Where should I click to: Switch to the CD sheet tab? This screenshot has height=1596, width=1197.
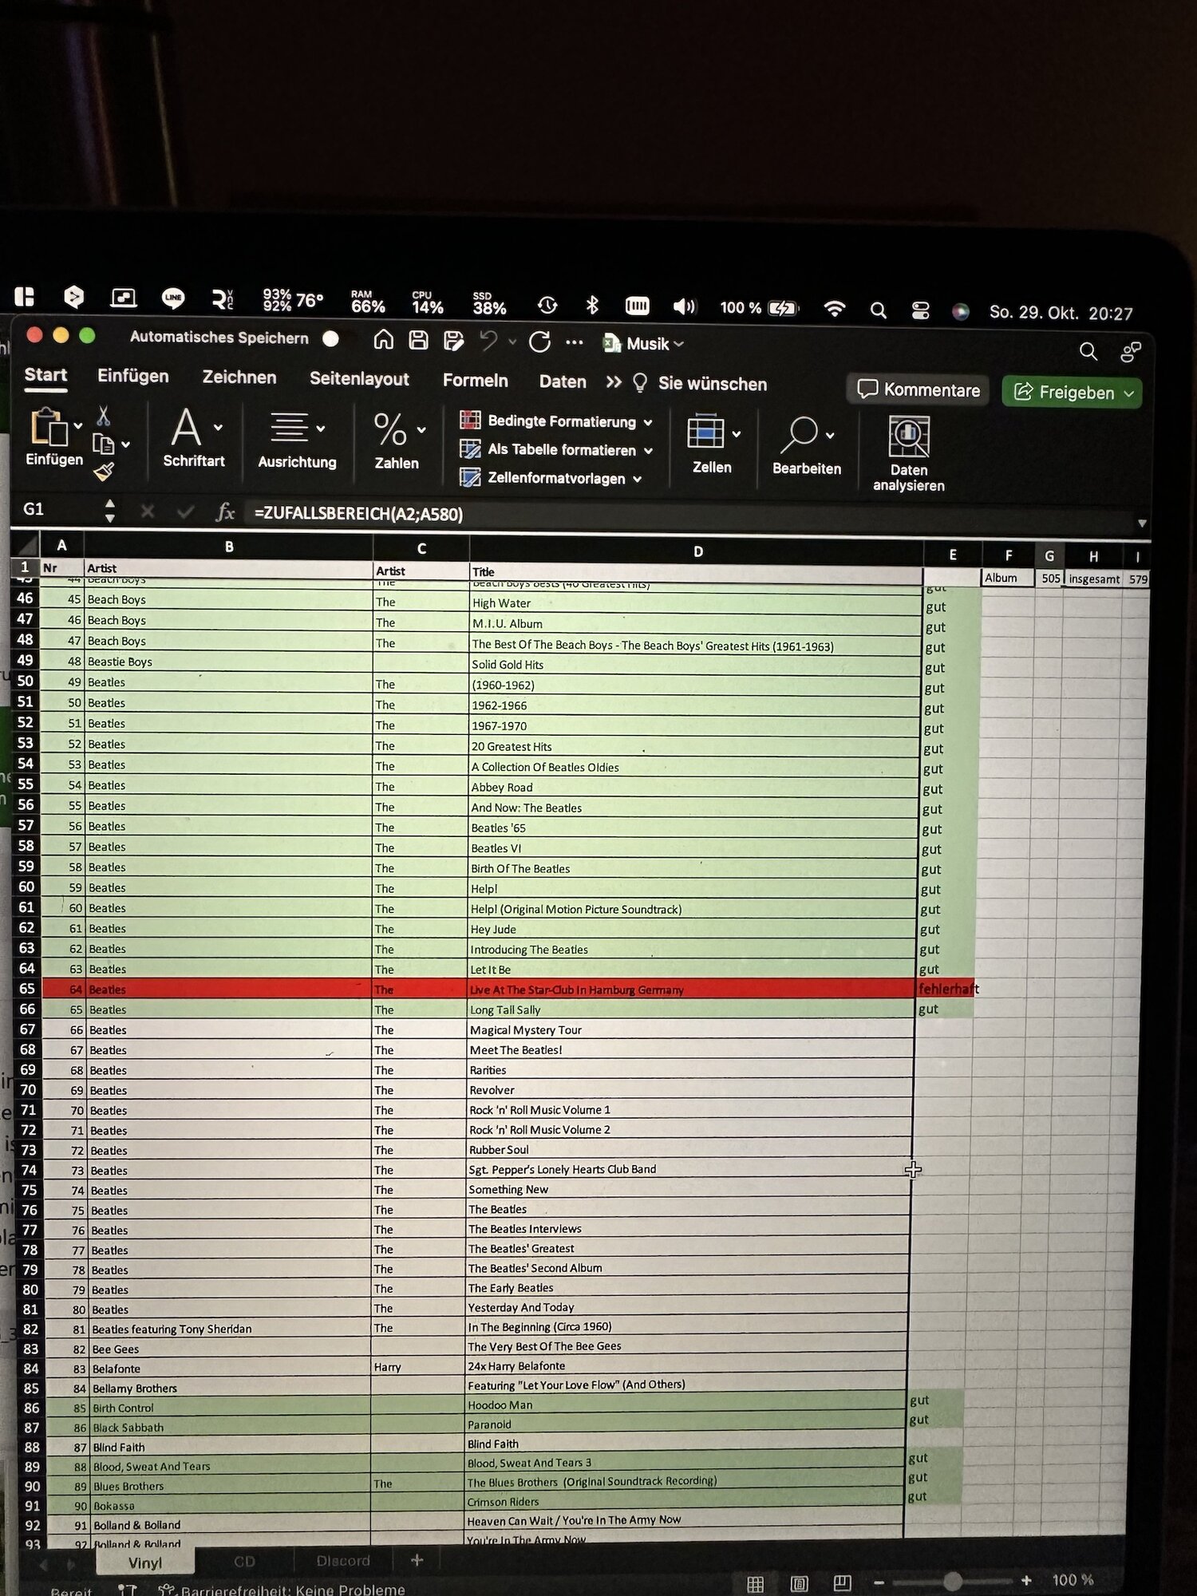click(244, 1562)
